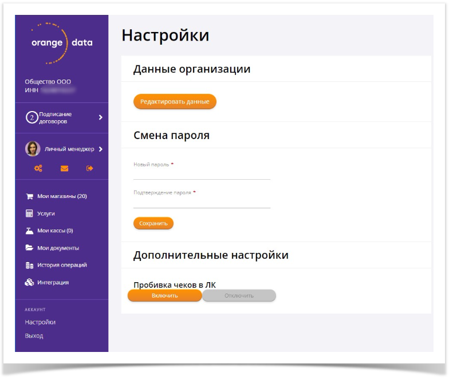Viewport: 453px width, 380px height.
Task: Enable receipt printing with Включить
Action: 165,295
